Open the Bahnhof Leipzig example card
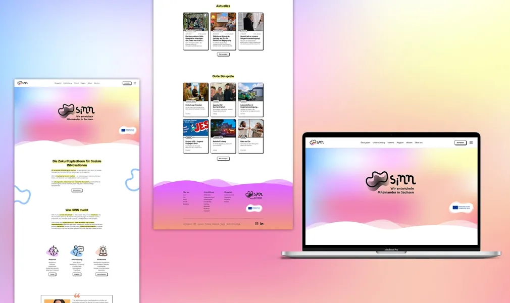This screenshot has width=510, height=303. (223, 136)
